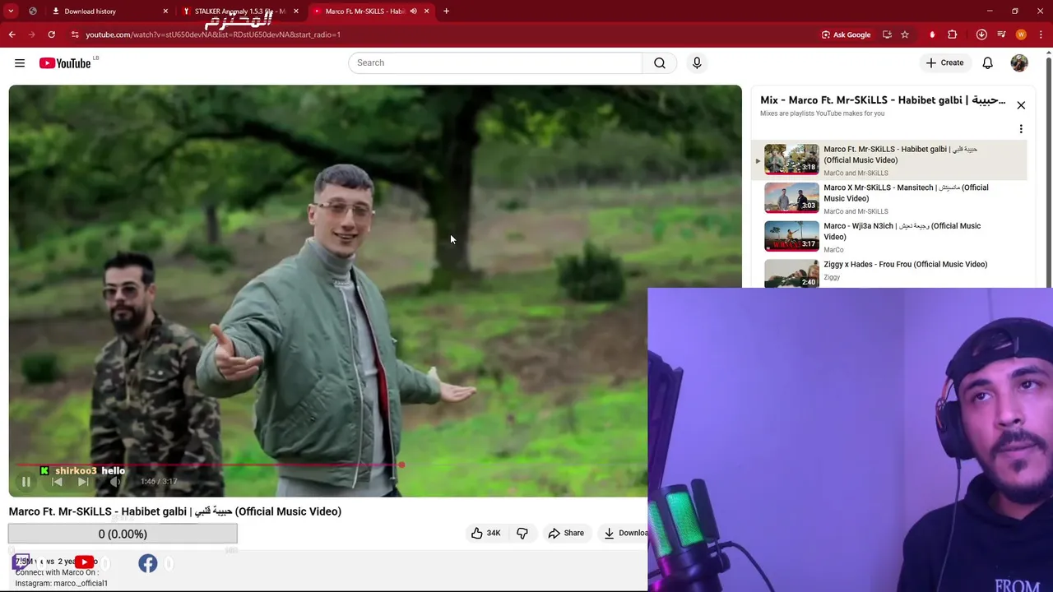The image size is (1053, 592).
Task: Dislike the video
Action: 522,533
